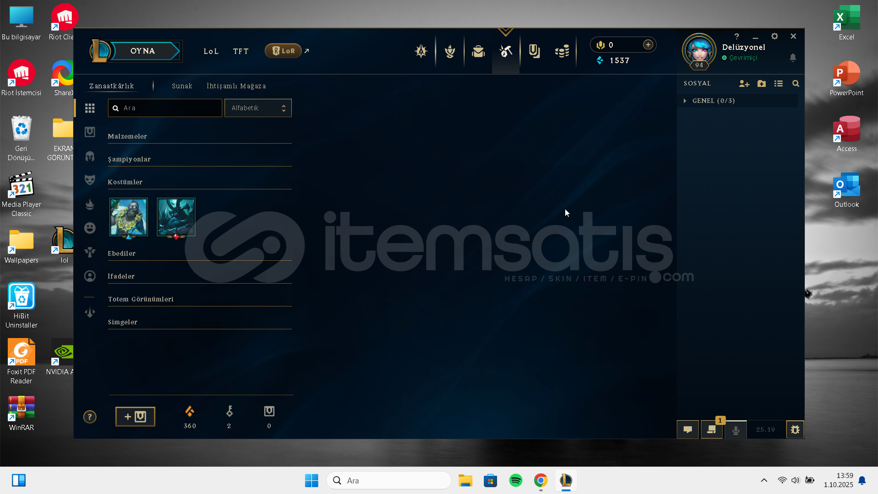Viewport: 878px width, 494px height.
Task: Click the plus button to buy RP
Action: point(648,45)
